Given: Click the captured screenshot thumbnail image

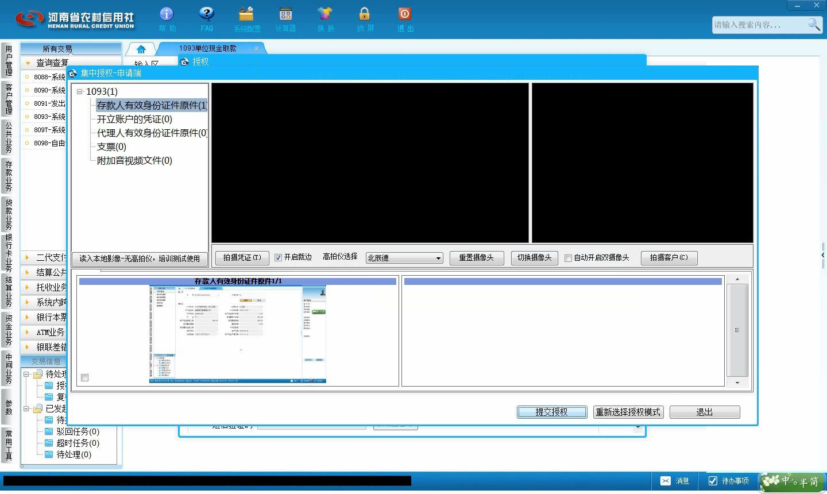Looking at the screenshot, I should click(238, 334).
